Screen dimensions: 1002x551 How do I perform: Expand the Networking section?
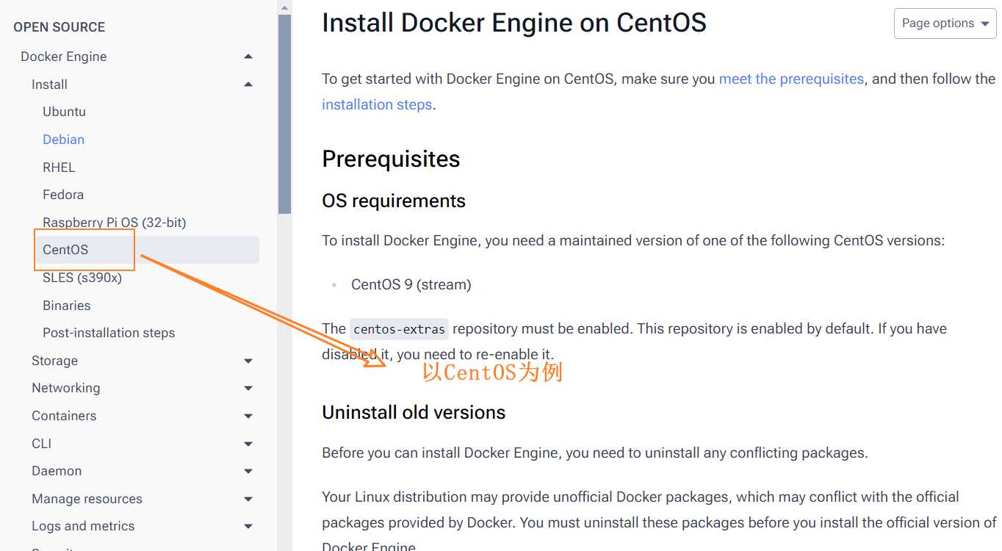pyautogui.click(x=248, y=388)
